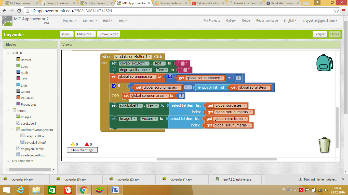Click mutator gear on the if block
The height and width of the screenshot is (195, 348).
click(x=114, y=86)
